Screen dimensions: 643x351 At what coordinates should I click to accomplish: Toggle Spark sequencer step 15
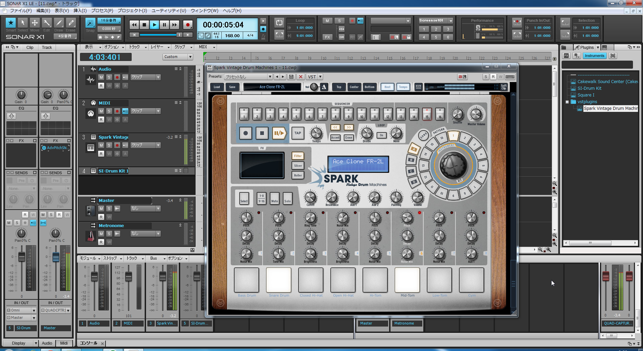tap(427, 114)
